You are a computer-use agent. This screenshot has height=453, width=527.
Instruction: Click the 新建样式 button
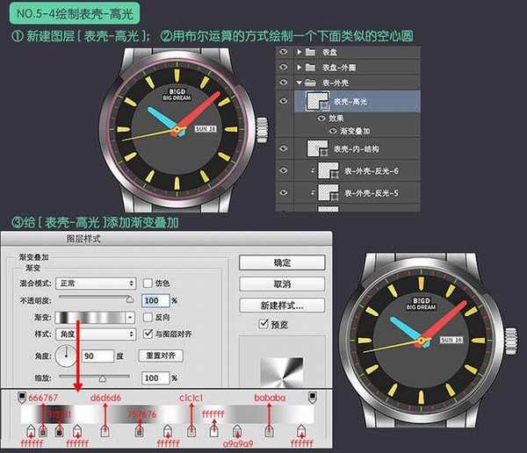coord(282,306)
